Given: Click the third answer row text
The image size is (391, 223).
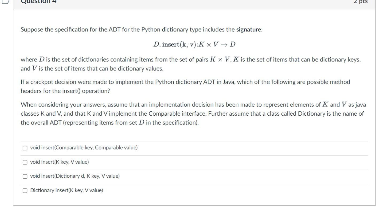Looking at the screenshot, I should (75, 176).
